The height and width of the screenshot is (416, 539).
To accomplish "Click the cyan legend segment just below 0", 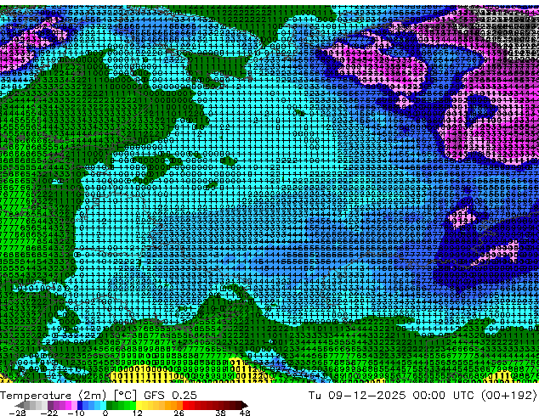I will (x=103, y=405).
